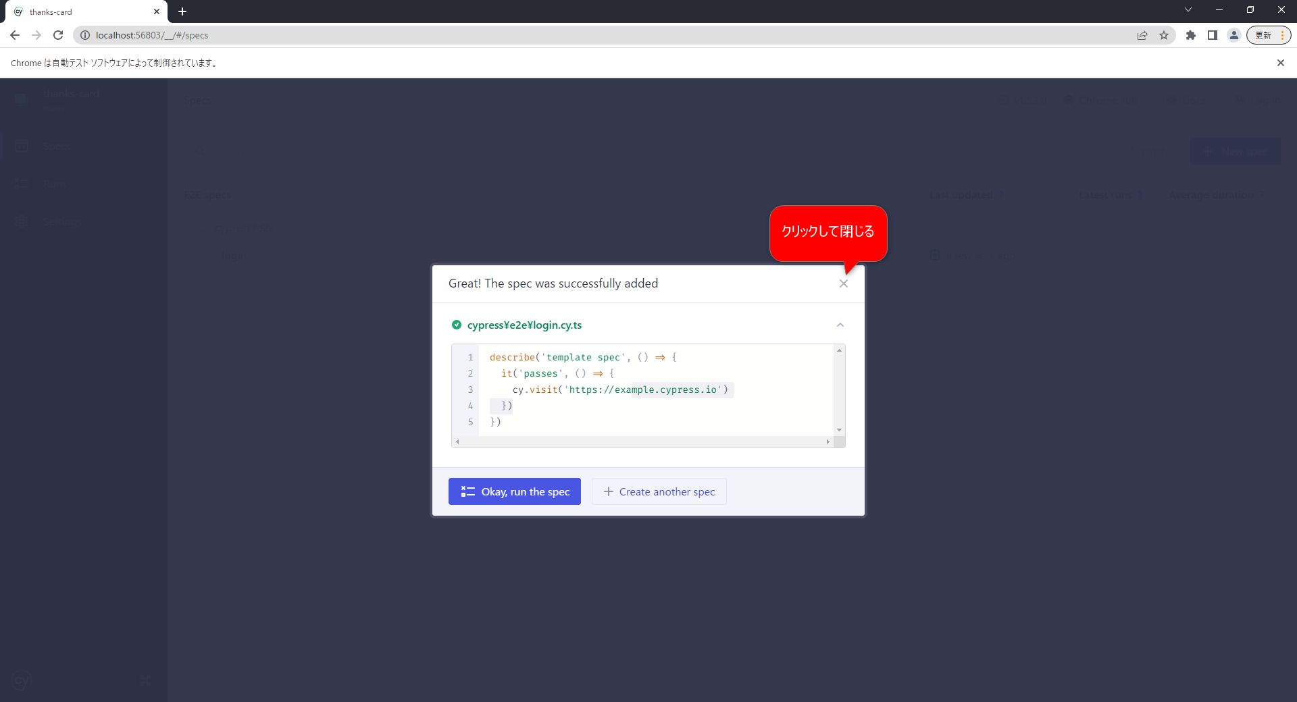Close the thanks-card tab
1297x702 pixels.
(157, 11)
